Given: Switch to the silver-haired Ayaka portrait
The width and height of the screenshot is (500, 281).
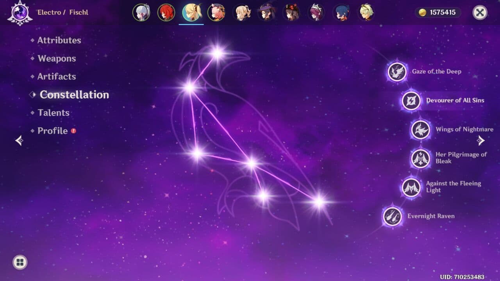Looking at the screenshot, I should [141, 12].
